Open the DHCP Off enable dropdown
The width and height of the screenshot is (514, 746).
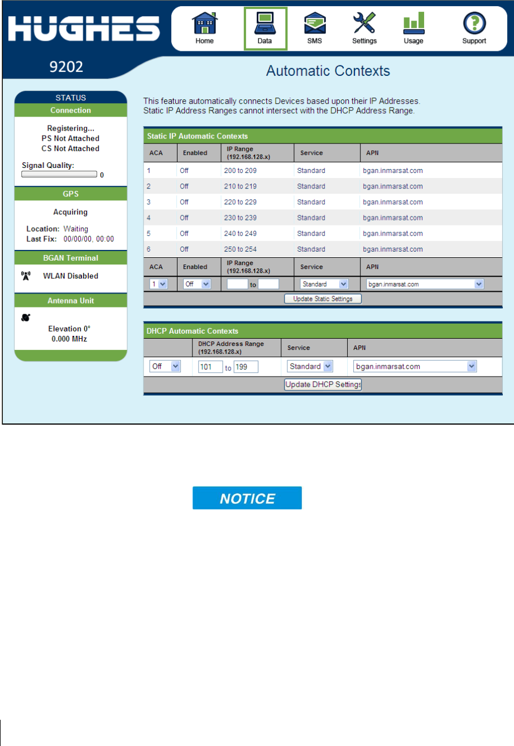(x=165, y=367)
